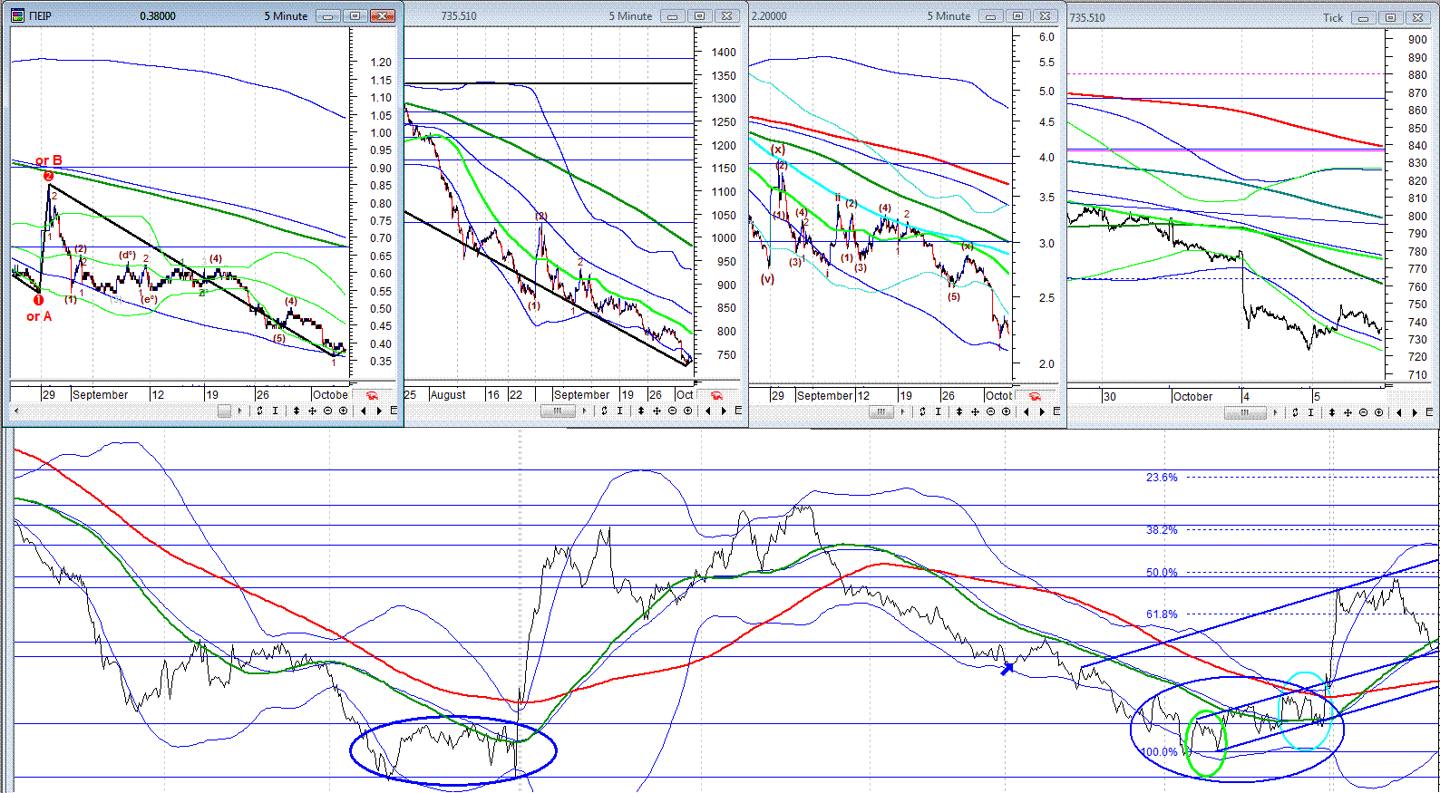Step forward right triangle in August-September chart

(724, 411)
